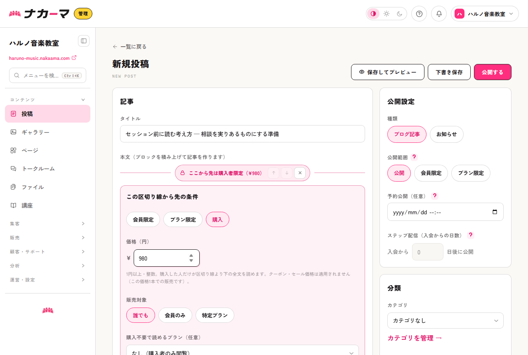This screenshot has width=528, height=355.
Task: Open カテゴリを管理 link
Action: (x=415, y=338)
